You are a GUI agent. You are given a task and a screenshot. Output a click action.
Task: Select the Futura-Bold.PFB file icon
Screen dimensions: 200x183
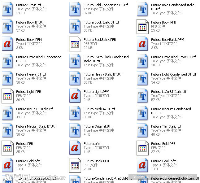(142, 148)
